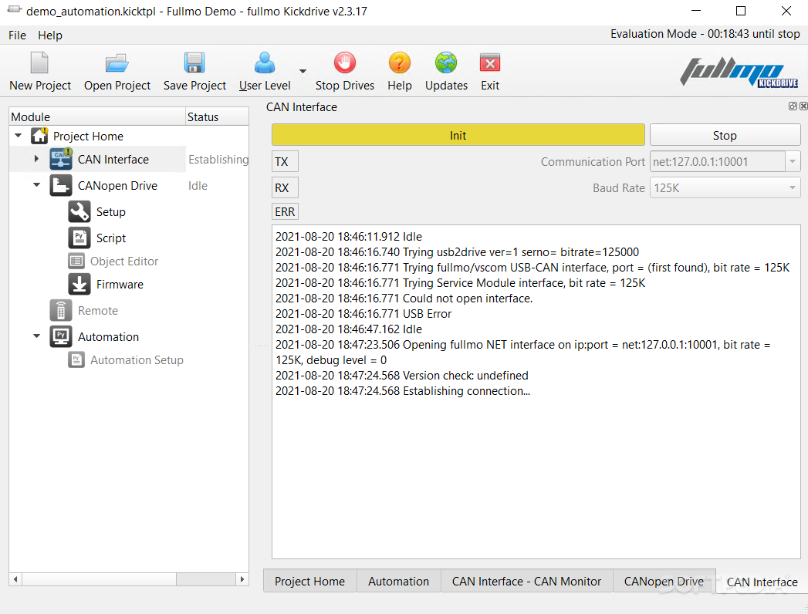
Task: Click the Save Project floppy icon
Action: [194, 63]
